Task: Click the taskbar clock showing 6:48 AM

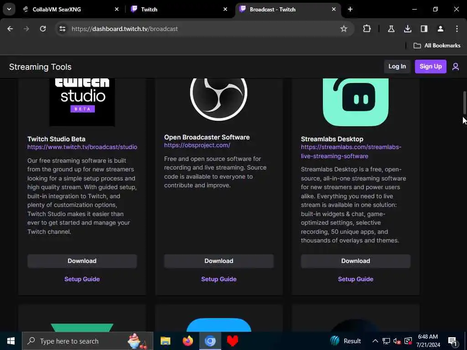Action: (x=428, y=341)
